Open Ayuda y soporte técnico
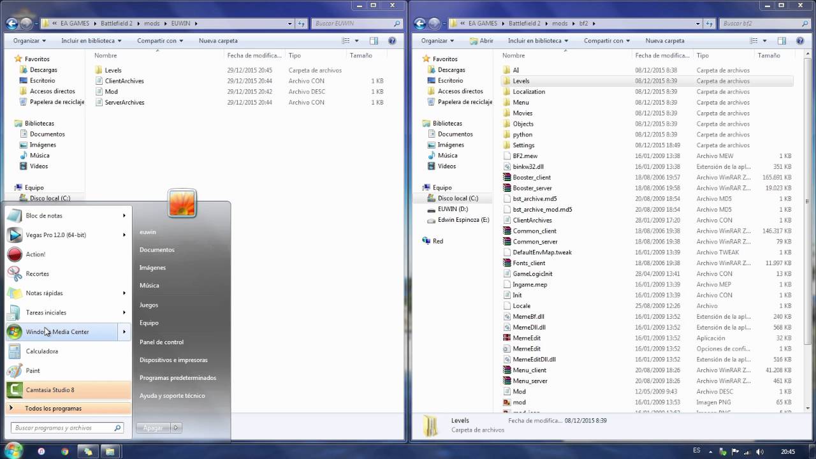Image resolution: width=816 pixels, height=459 pixels. pos(172,395)
